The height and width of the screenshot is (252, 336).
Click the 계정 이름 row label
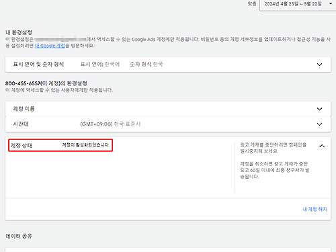pos(24,109)
